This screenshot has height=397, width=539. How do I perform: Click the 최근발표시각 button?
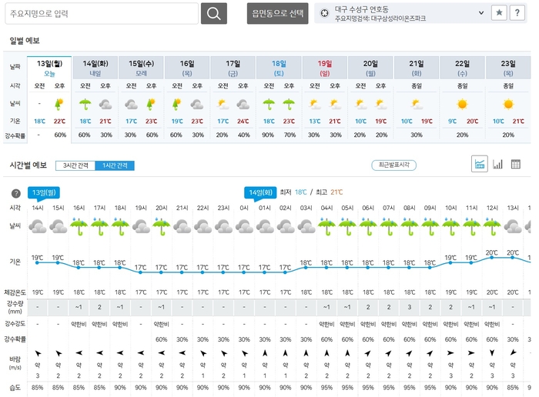click(x=394, y=165)
